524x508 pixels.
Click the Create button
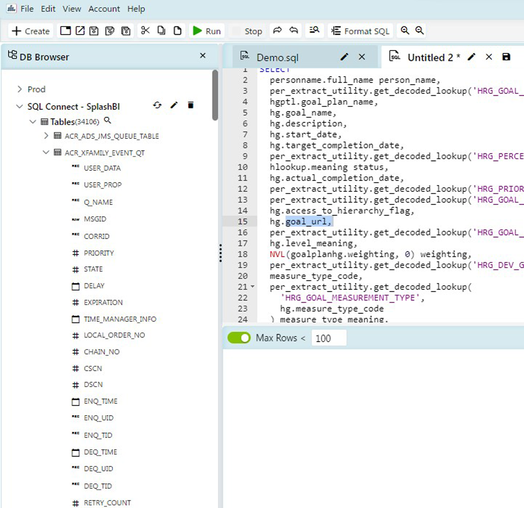(x=30, y=31)
